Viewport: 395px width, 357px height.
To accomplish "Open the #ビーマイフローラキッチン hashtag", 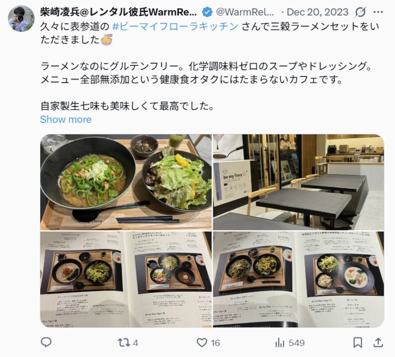I will [x=175, y=26].
